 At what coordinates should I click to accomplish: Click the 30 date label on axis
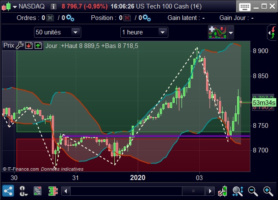pos(14,177)
